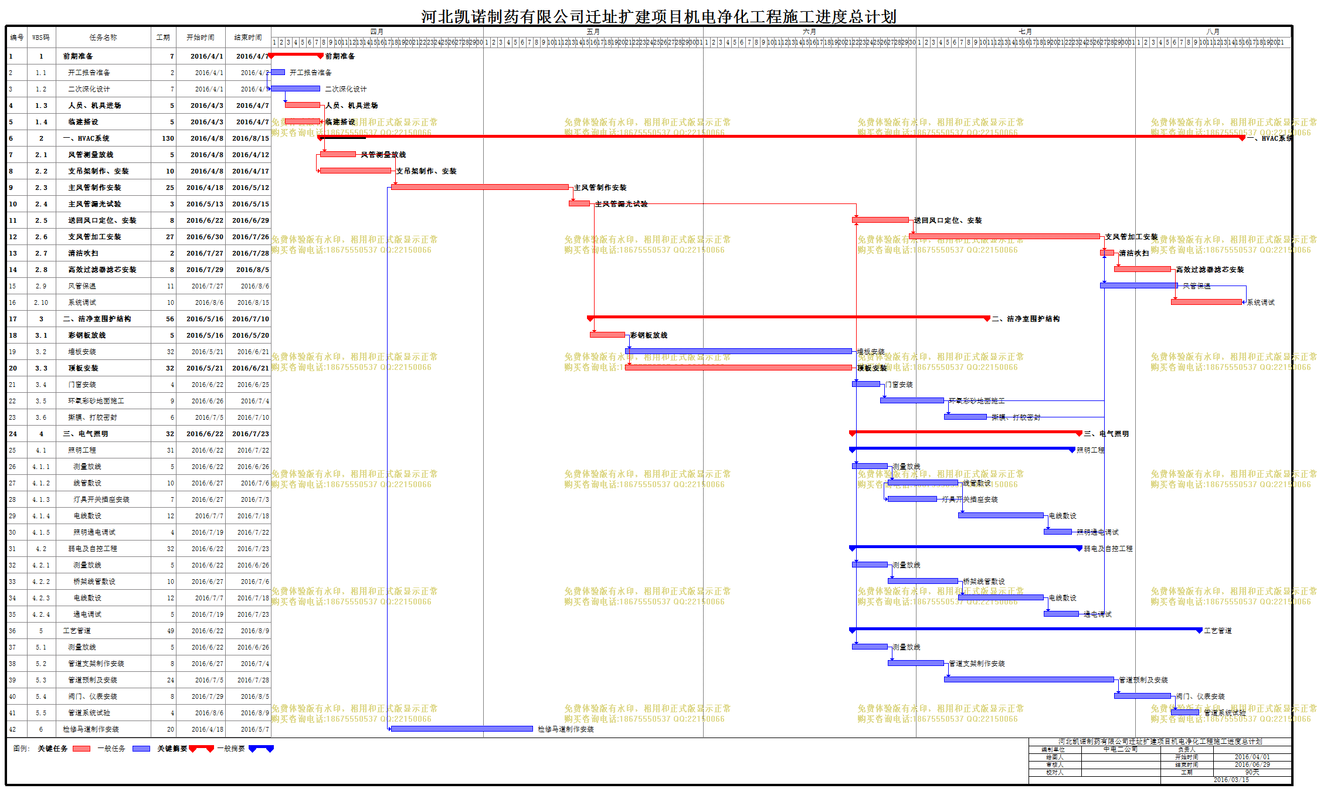Click the 五月 month header

pos(593,32)
